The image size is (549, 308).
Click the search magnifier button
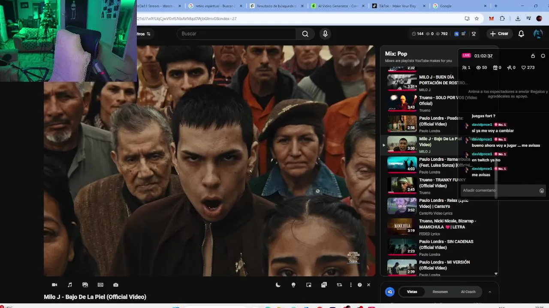click(x=305, y=34)
